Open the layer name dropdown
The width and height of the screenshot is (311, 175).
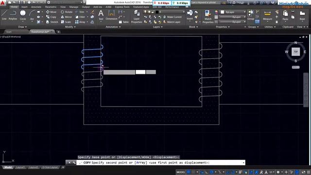click(x=164, y=12)
